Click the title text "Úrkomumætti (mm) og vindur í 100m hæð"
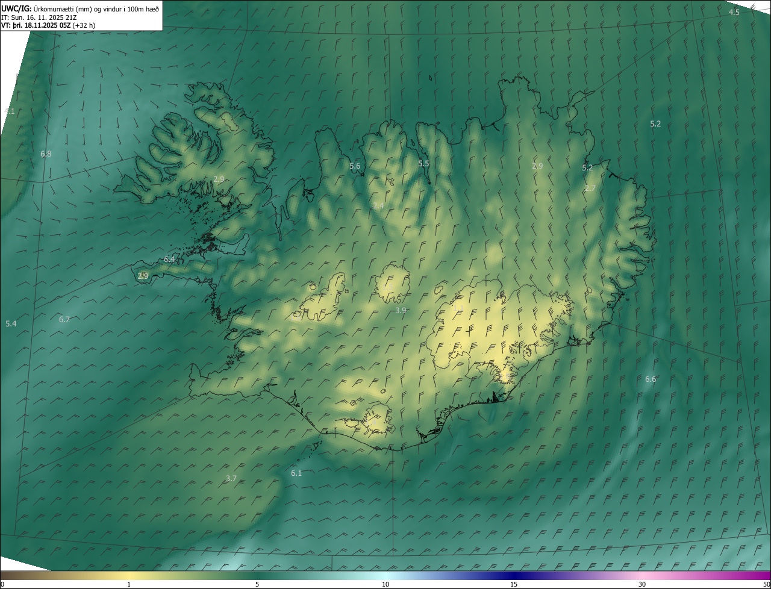 click(96, 8)
